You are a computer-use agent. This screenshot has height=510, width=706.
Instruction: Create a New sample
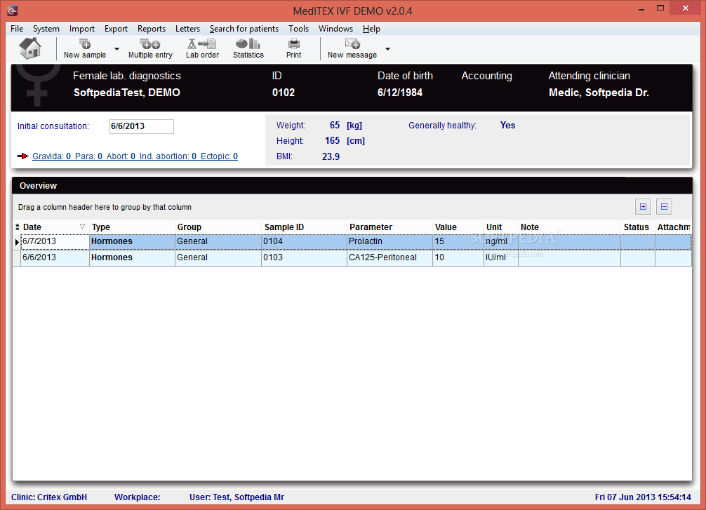pos(85,48)
